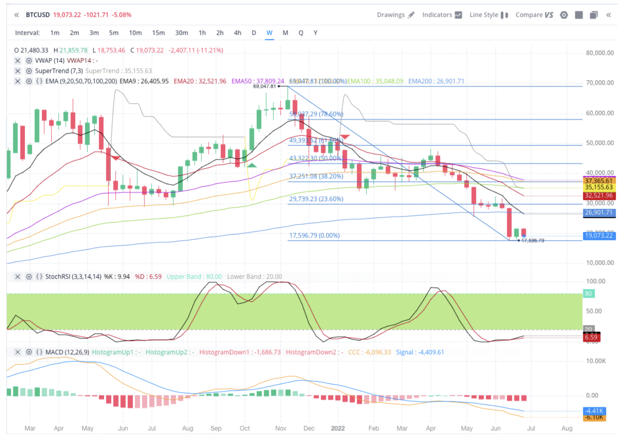This screenshot has height=439, width=623.
Task: Toggle MACD indicator visibility
Action: 29,352
